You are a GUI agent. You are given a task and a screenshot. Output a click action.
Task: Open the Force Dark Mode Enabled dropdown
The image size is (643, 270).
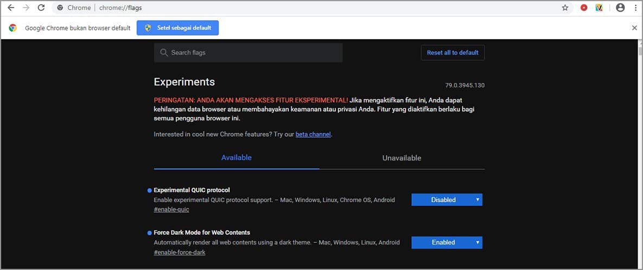coord(447,242)
